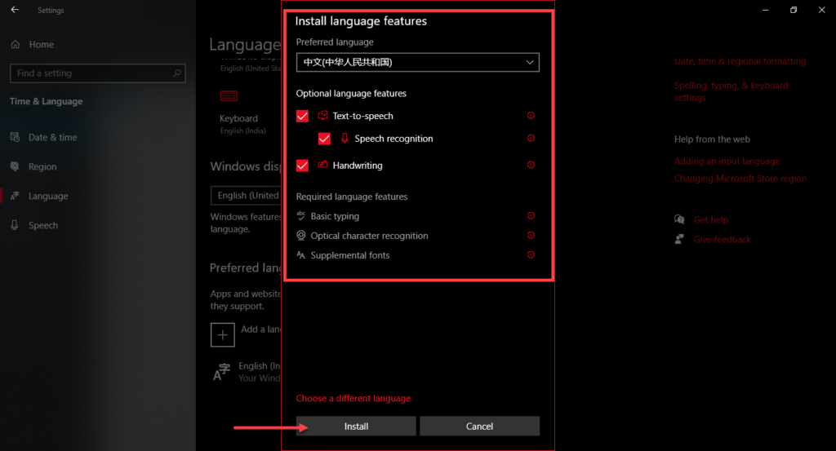Click the Install button
Screen dimensions: 836x451
click(356, 426)
